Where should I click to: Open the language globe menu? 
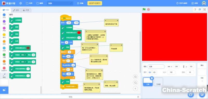pyautogui.click(x=21, y=3)
